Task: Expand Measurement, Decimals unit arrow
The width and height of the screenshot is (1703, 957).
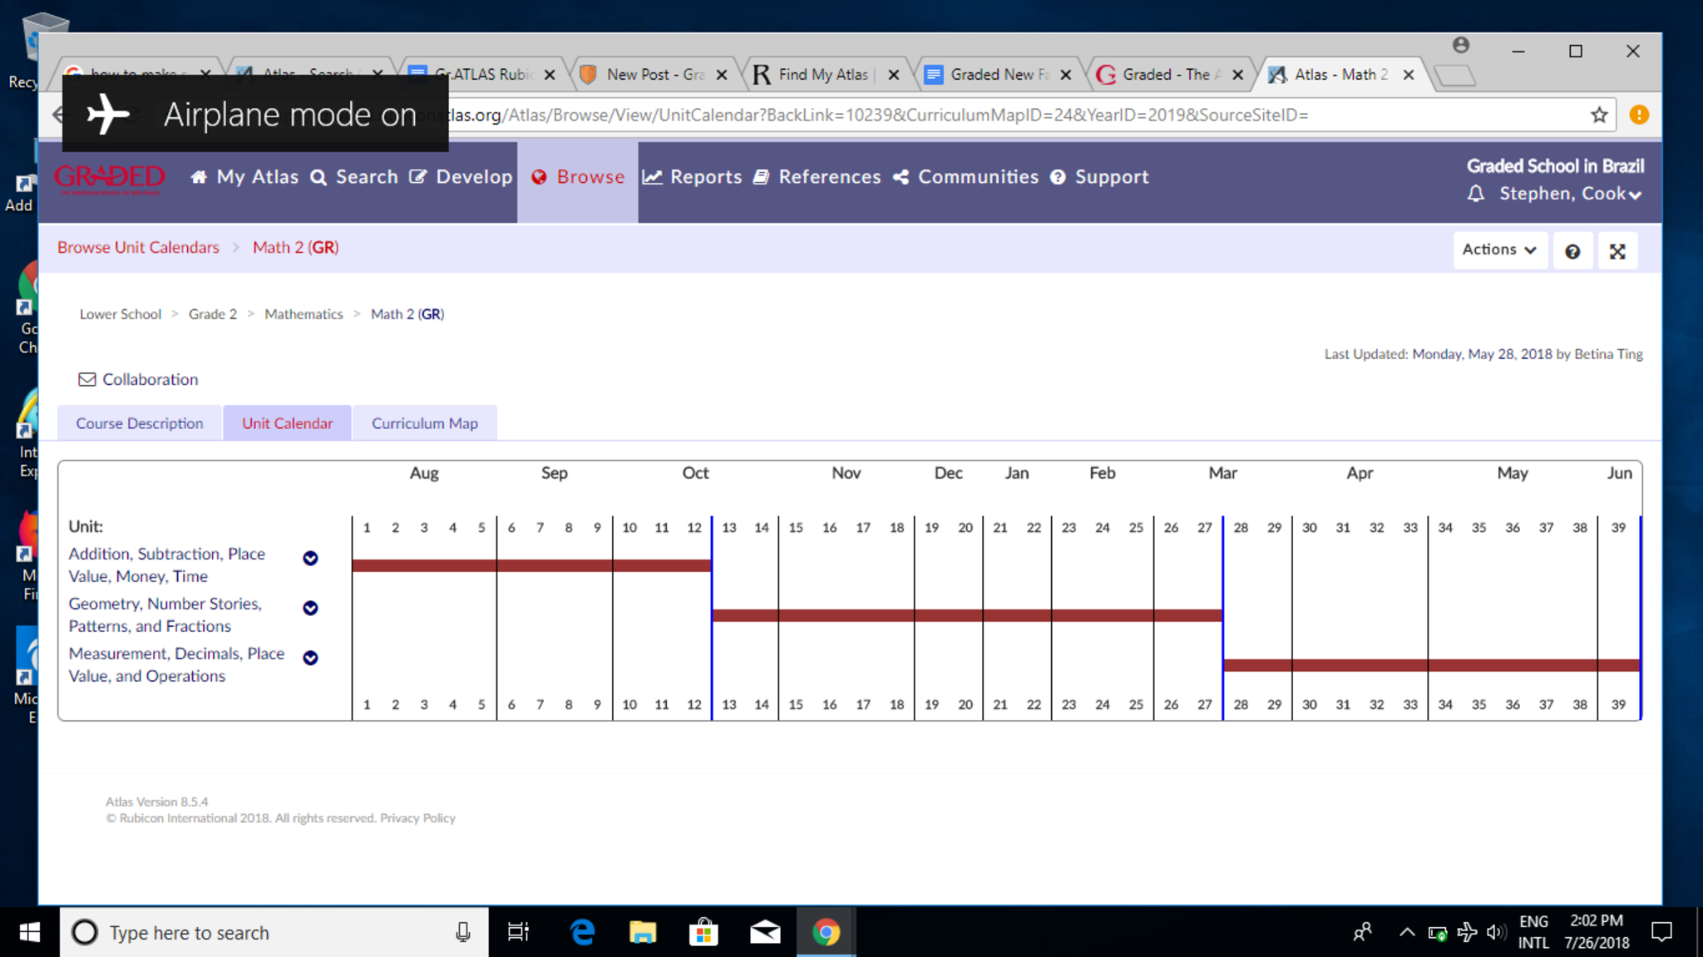Action: point(310,658)
